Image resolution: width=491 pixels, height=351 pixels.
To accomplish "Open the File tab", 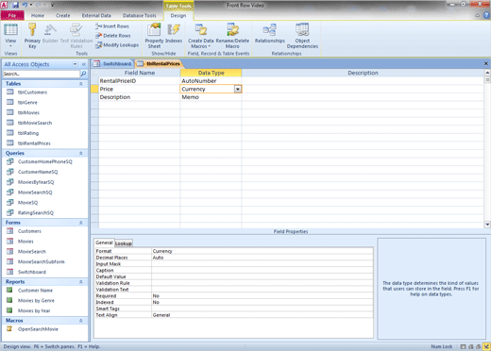I will [x=12, y=15].
